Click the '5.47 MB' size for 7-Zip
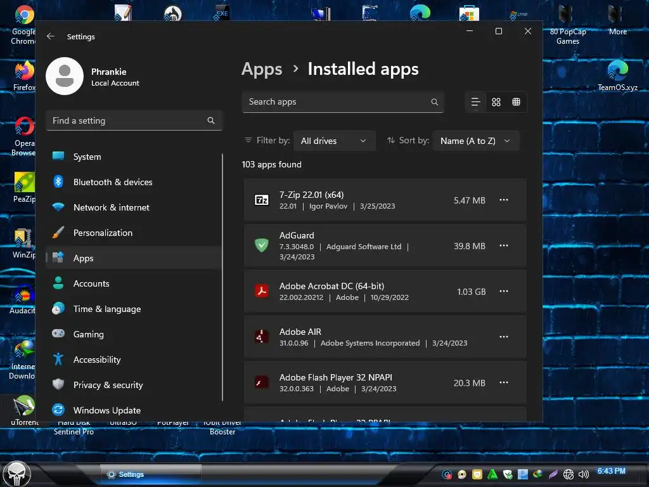The height and width of the screenshot is (487, 649). click(470, 200)
